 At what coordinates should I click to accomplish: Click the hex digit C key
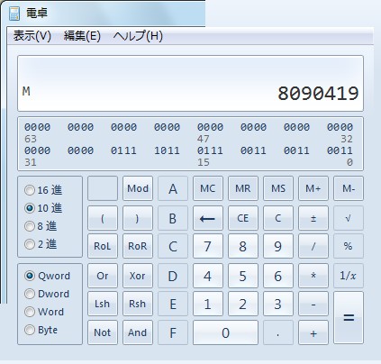(x=173, y=246)
